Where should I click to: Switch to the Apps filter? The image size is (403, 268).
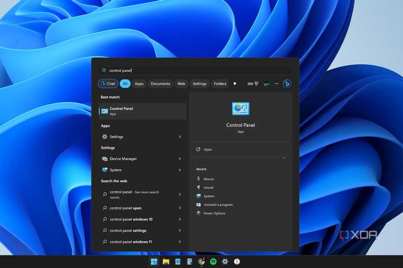139,84
